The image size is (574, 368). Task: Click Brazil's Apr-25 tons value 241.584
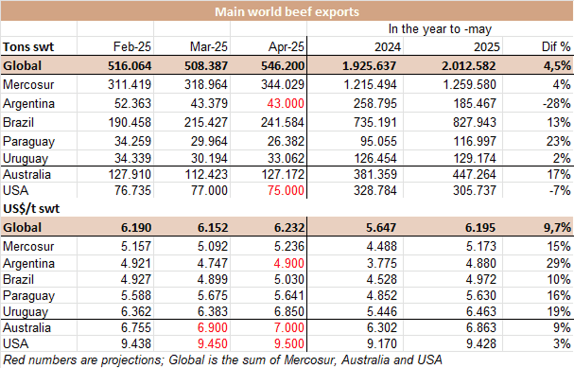pyautogui.click(x=282, y=122)
